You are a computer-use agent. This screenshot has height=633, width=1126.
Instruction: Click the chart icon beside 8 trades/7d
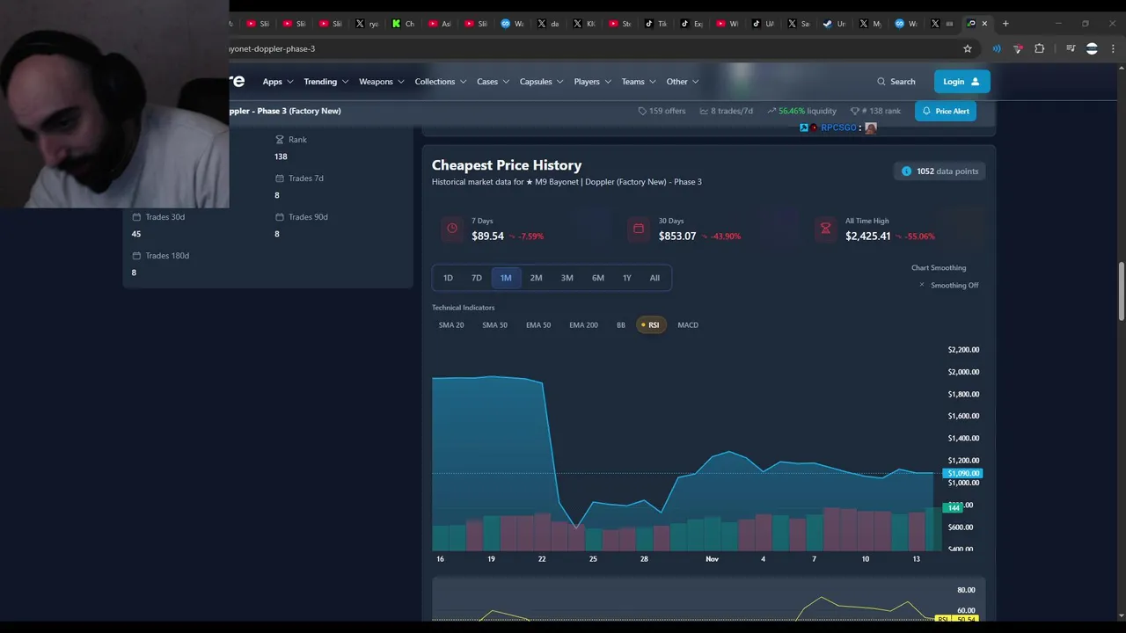click(704, 111)
